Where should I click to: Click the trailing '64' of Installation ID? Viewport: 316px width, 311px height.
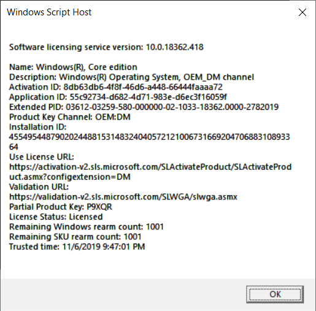click(x=13, y=147)
